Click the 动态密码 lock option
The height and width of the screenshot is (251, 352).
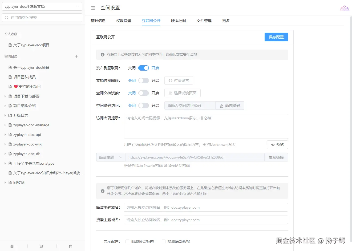pos(230,106)
